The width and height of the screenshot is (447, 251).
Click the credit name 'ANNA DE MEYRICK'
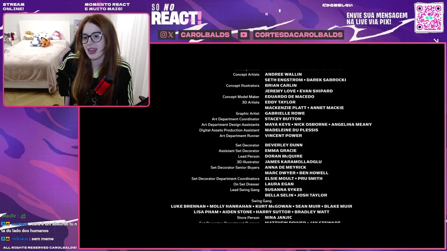click(x=285, y=167)
